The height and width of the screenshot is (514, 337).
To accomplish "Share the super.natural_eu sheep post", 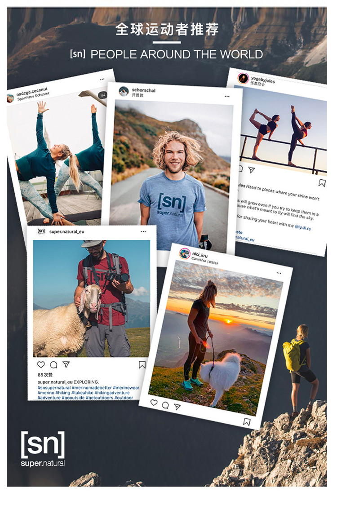I will pos(66,364).
